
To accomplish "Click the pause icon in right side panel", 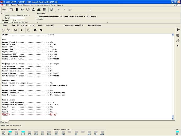I will (178, 46).
